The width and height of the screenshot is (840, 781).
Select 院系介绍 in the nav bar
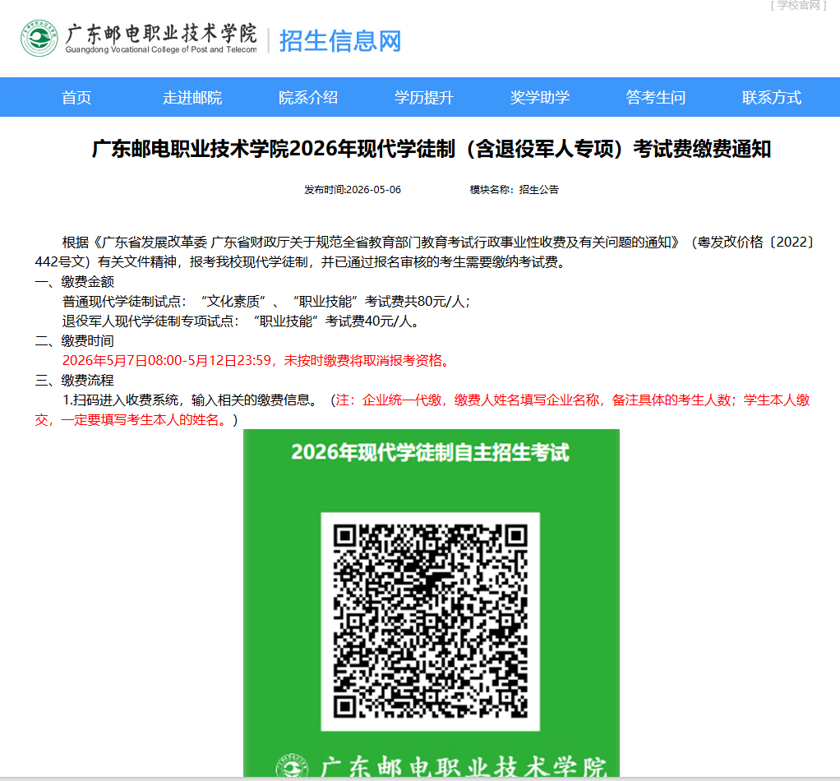[x=308, y=98]
